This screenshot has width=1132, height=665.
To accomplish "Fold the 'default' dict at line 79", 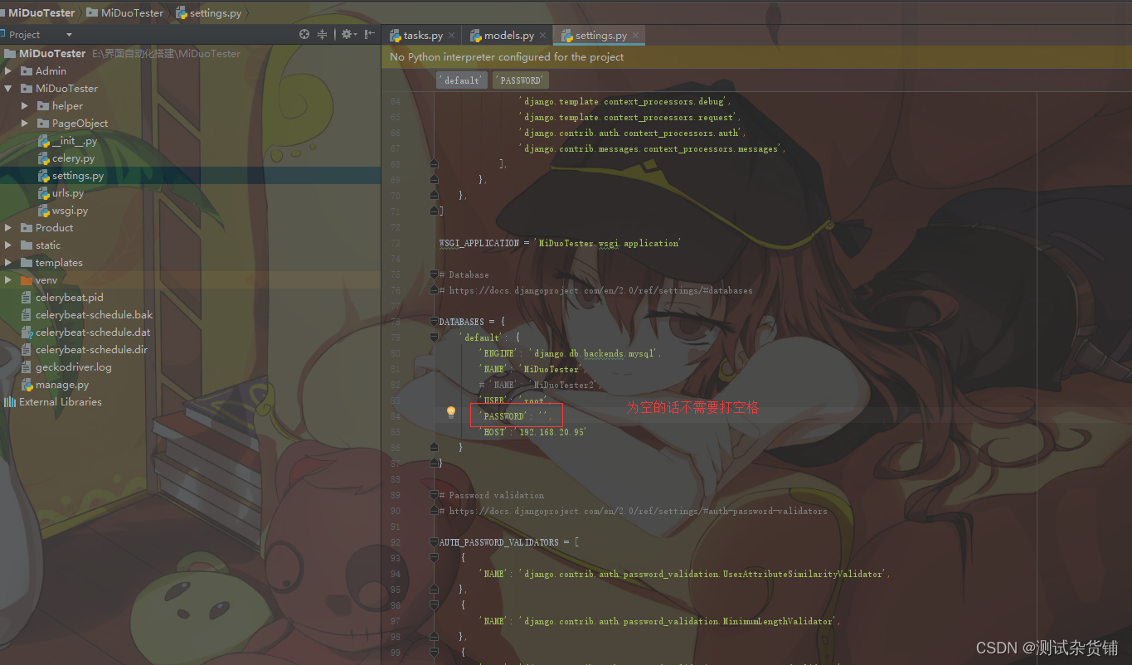I will pyautogui.click(x=434, y=337).
